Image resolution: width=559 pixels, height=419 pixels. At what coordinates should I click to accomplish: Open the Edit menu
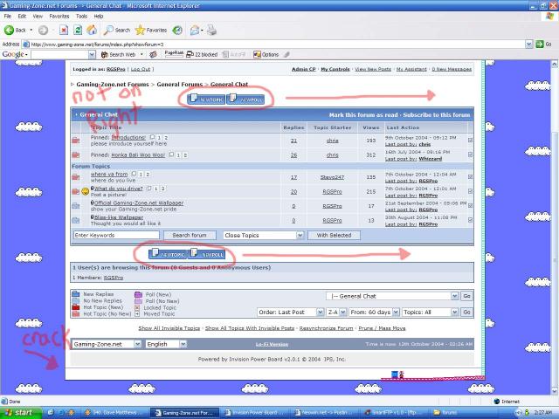coord(22,16)
